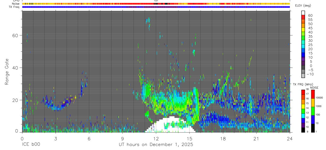Image resolution: width=326 pixels, height=150 pixels.
Task: Pick the black bottom segment of TX FRQ bar
Action: pyautogui.click(x=303, y=130)
